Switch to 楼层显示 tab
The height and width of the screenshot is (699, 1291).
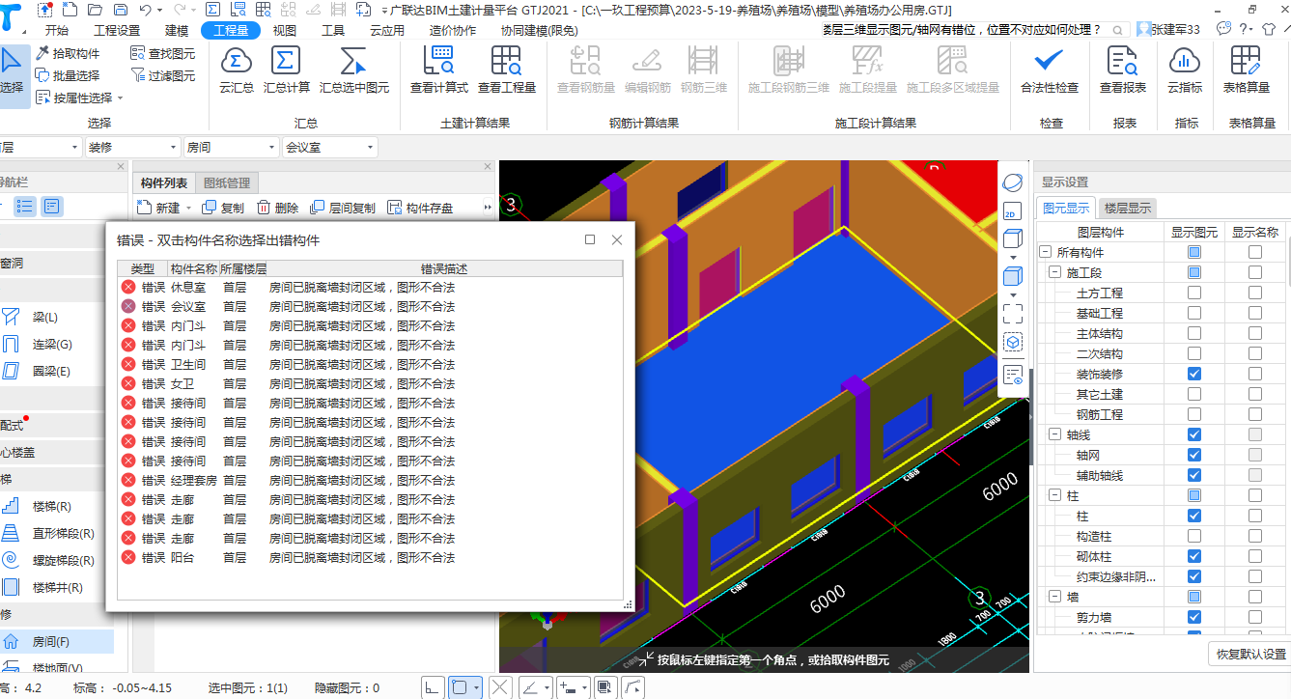tap(1127, 208)
